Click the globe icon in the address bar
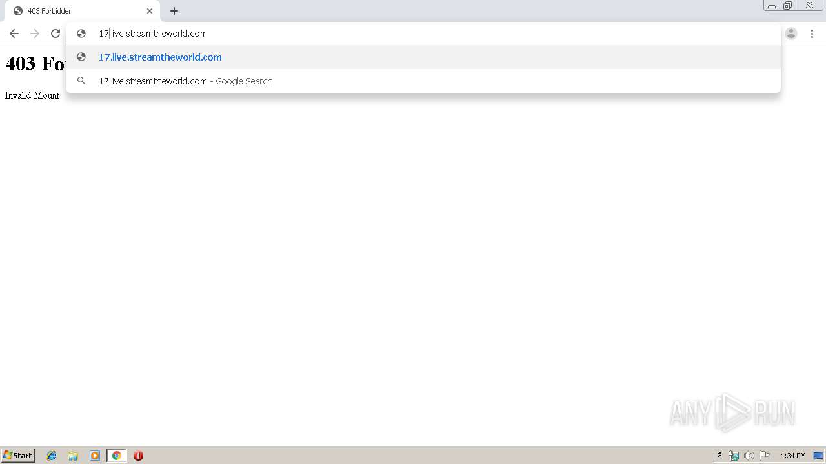This screenshot has width=826, height=464. pyautogui.click(x=81, y=34)
